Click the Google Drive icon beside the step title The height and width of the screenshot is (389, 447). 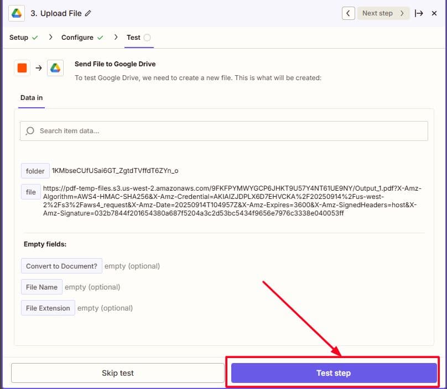[17, 13]
